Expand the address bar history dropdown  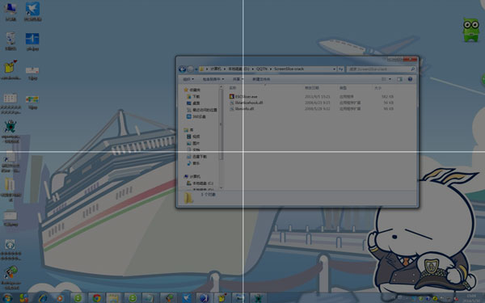(334, 69)
